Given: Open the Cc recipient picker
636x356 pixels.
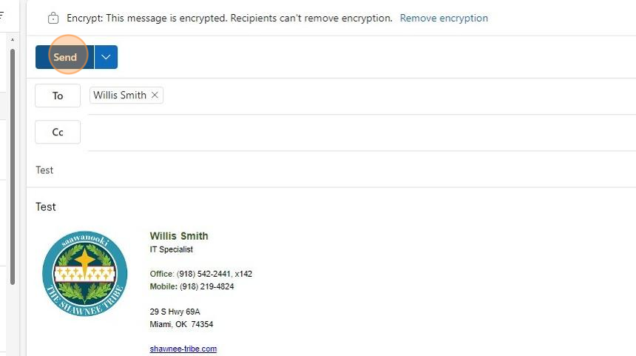Looking at the screenshot, I should pos(58,132).
